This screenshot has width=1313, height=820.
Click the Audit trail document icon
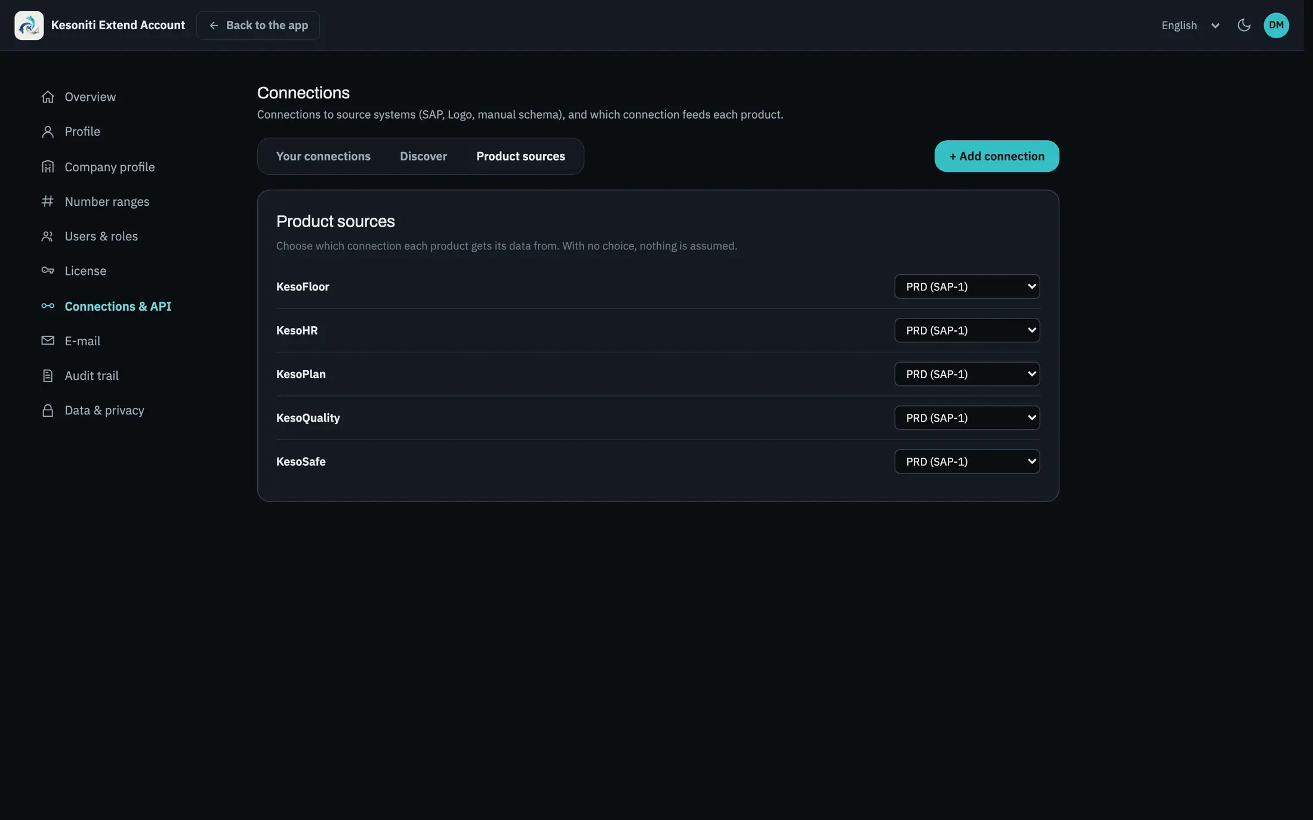48,376
